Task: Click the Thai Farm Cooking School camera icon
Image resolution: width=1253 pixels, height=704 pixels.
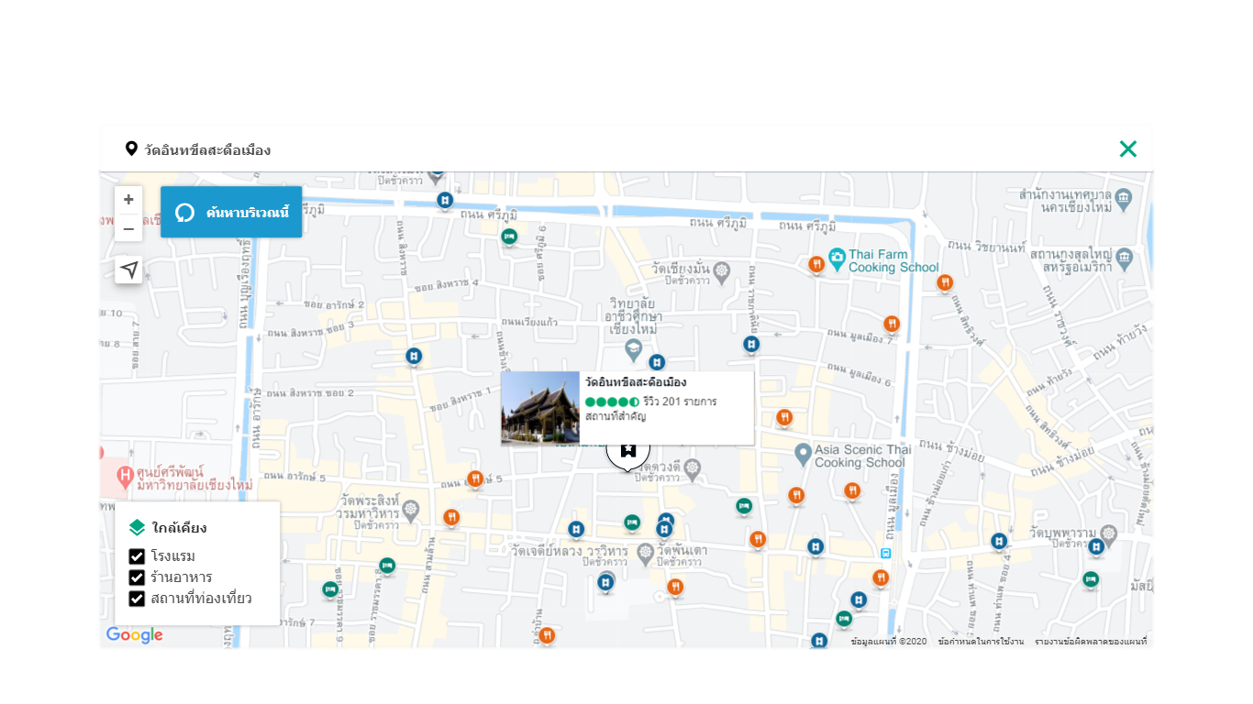Action: pyautogui.click(x=837, y=258)
